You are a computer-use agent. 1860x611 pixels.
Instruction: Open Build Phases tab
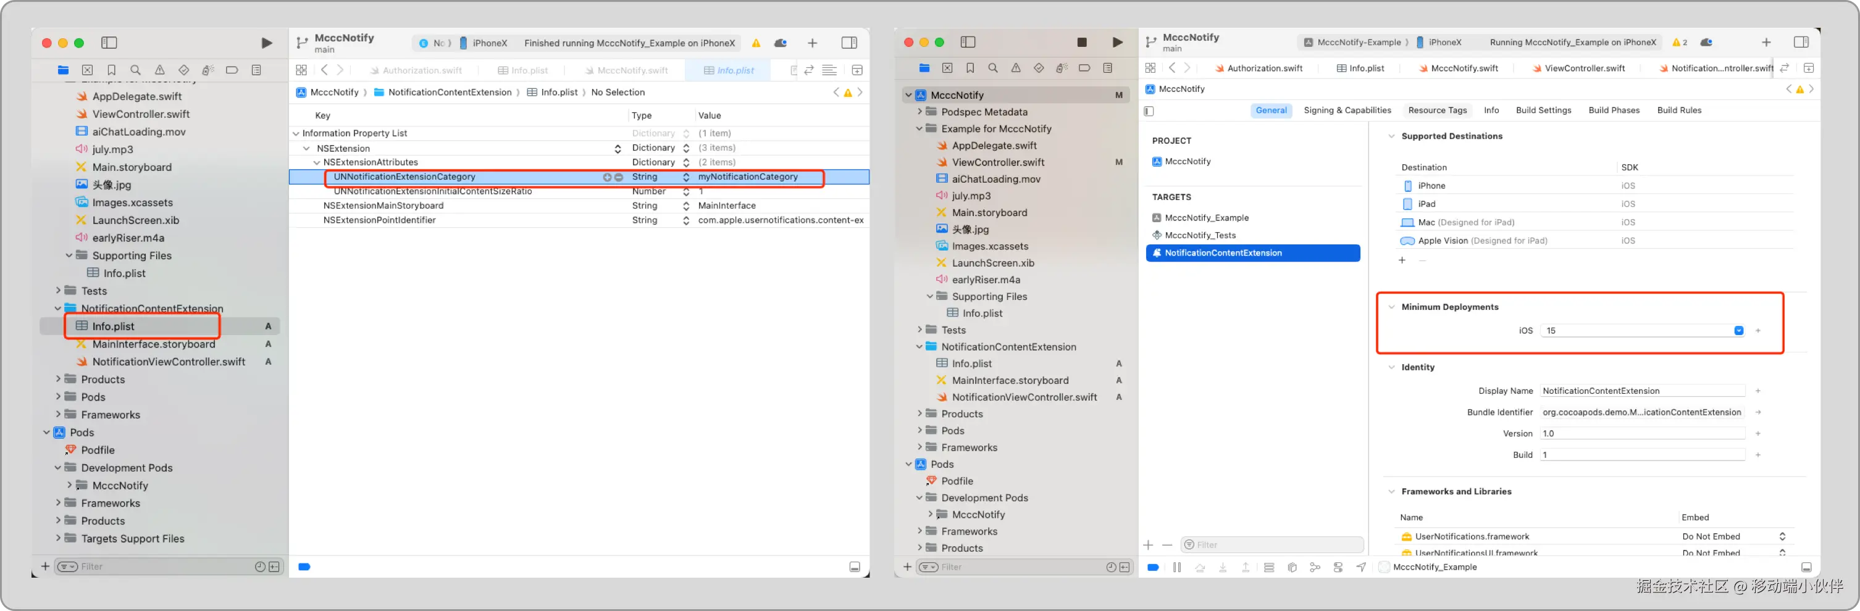[1613, 110]
